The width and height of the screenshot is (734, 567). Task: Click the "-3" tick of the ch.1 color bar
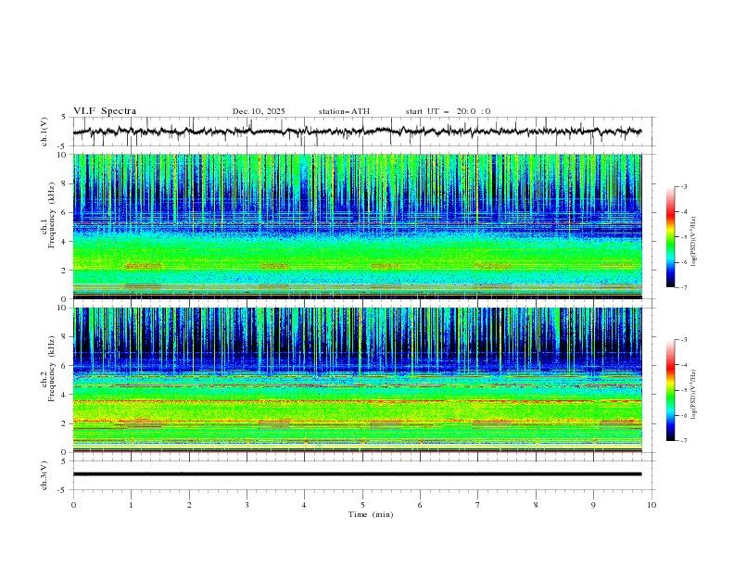coord(683,186)
